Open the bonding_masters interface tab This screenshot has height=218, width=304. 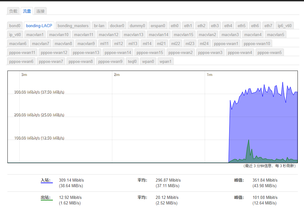click(x=73, y=26)
